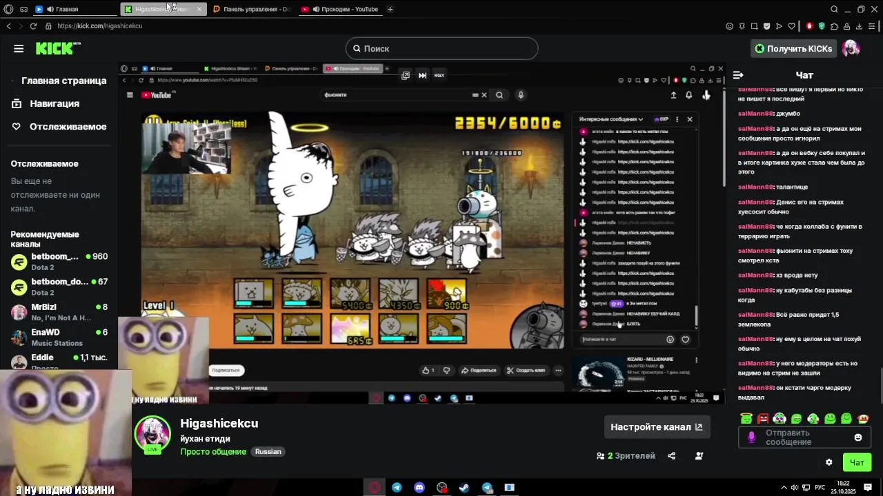Screen dimensions: 883x496
Task: Close the Higashicekcu Stream tab
Action: pos(199,9)
